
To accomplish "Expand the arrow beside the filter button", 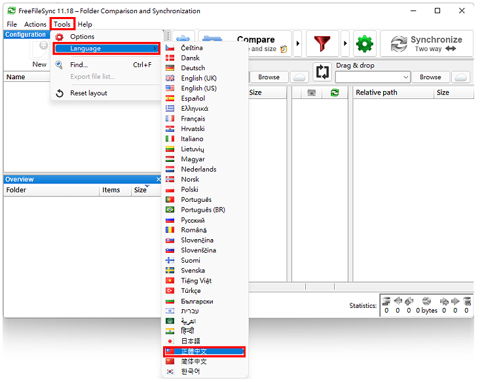I will coord(345,43).
